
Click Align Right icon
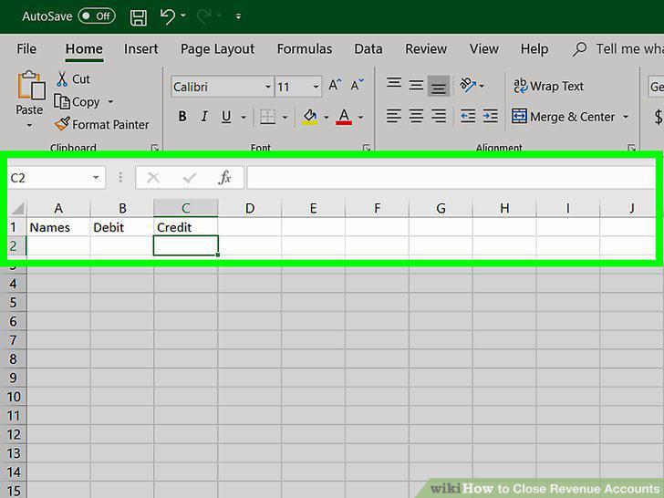pyautogui.click(x=439, y=116)
